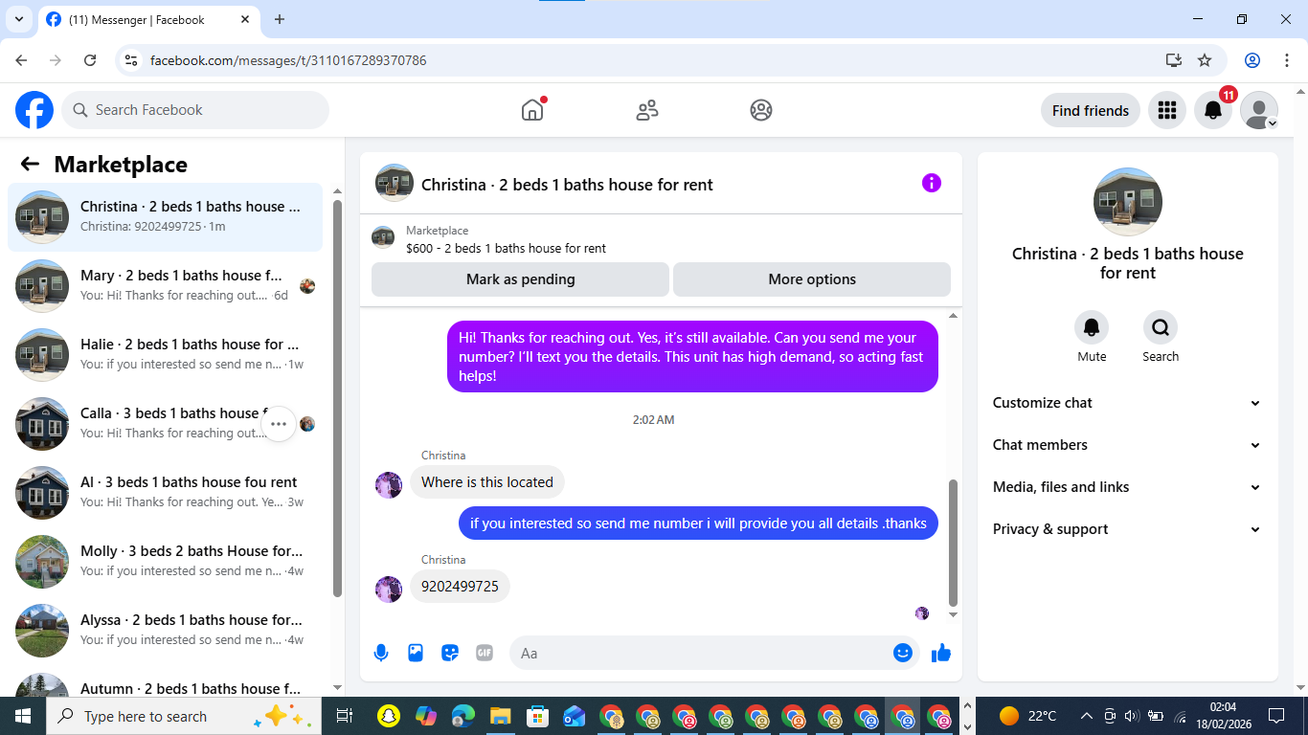
Task: Record a voice clip with microphone icon
Action: click(381, 653)
